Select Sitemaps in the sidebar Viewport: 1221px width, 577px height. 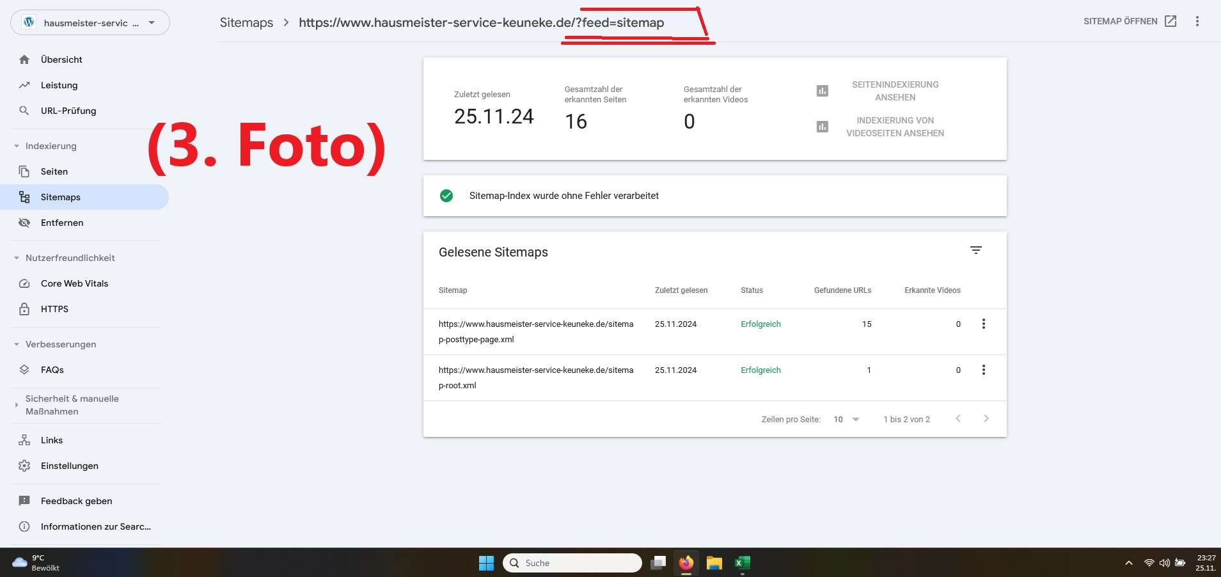coord(84,197)
